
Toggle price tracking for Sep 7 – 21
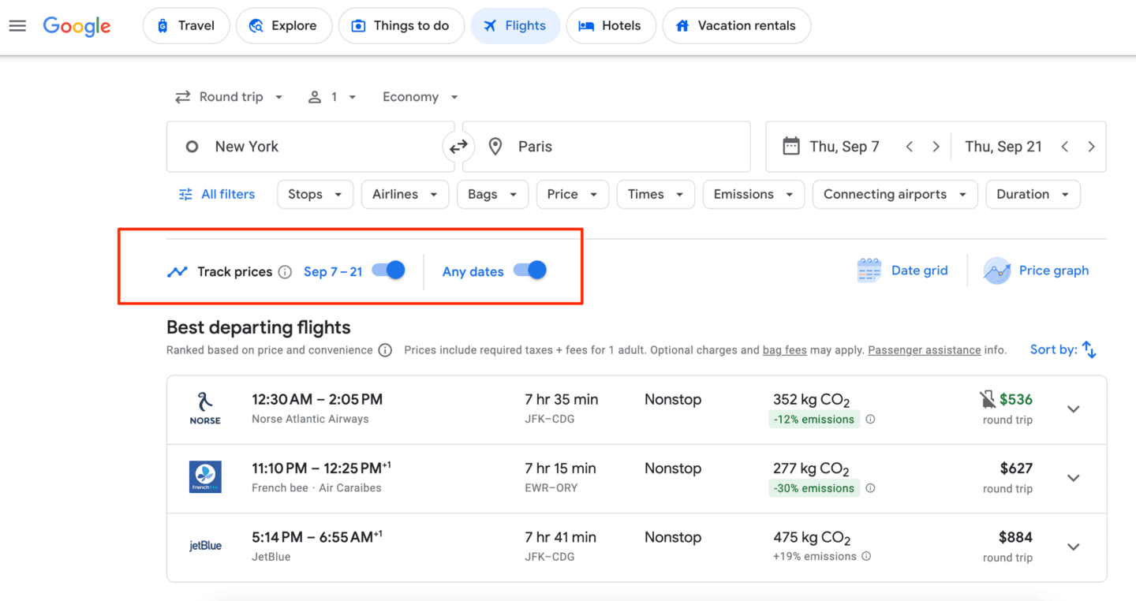[x=388, y=271]
